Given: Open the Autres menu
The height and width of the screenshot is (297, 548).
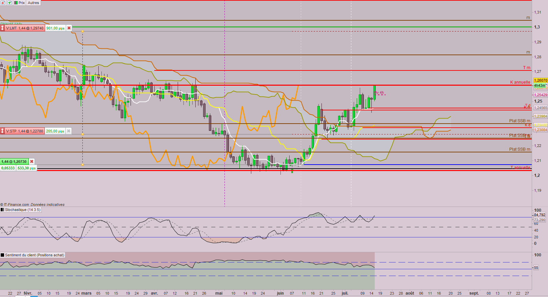Looking at the screenshot, I should pos(33,2).
